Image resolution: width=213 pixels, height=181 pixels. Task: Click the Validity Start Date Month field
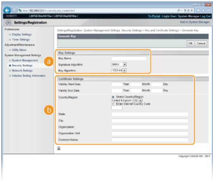136,84
